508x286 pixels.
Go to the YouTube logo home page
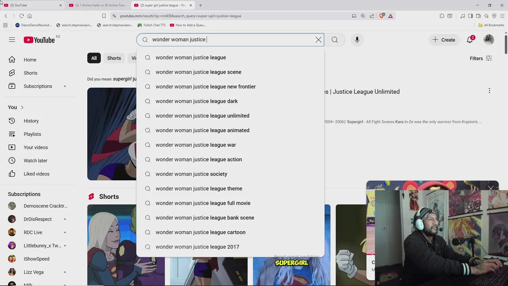click(x=39, y=40)
